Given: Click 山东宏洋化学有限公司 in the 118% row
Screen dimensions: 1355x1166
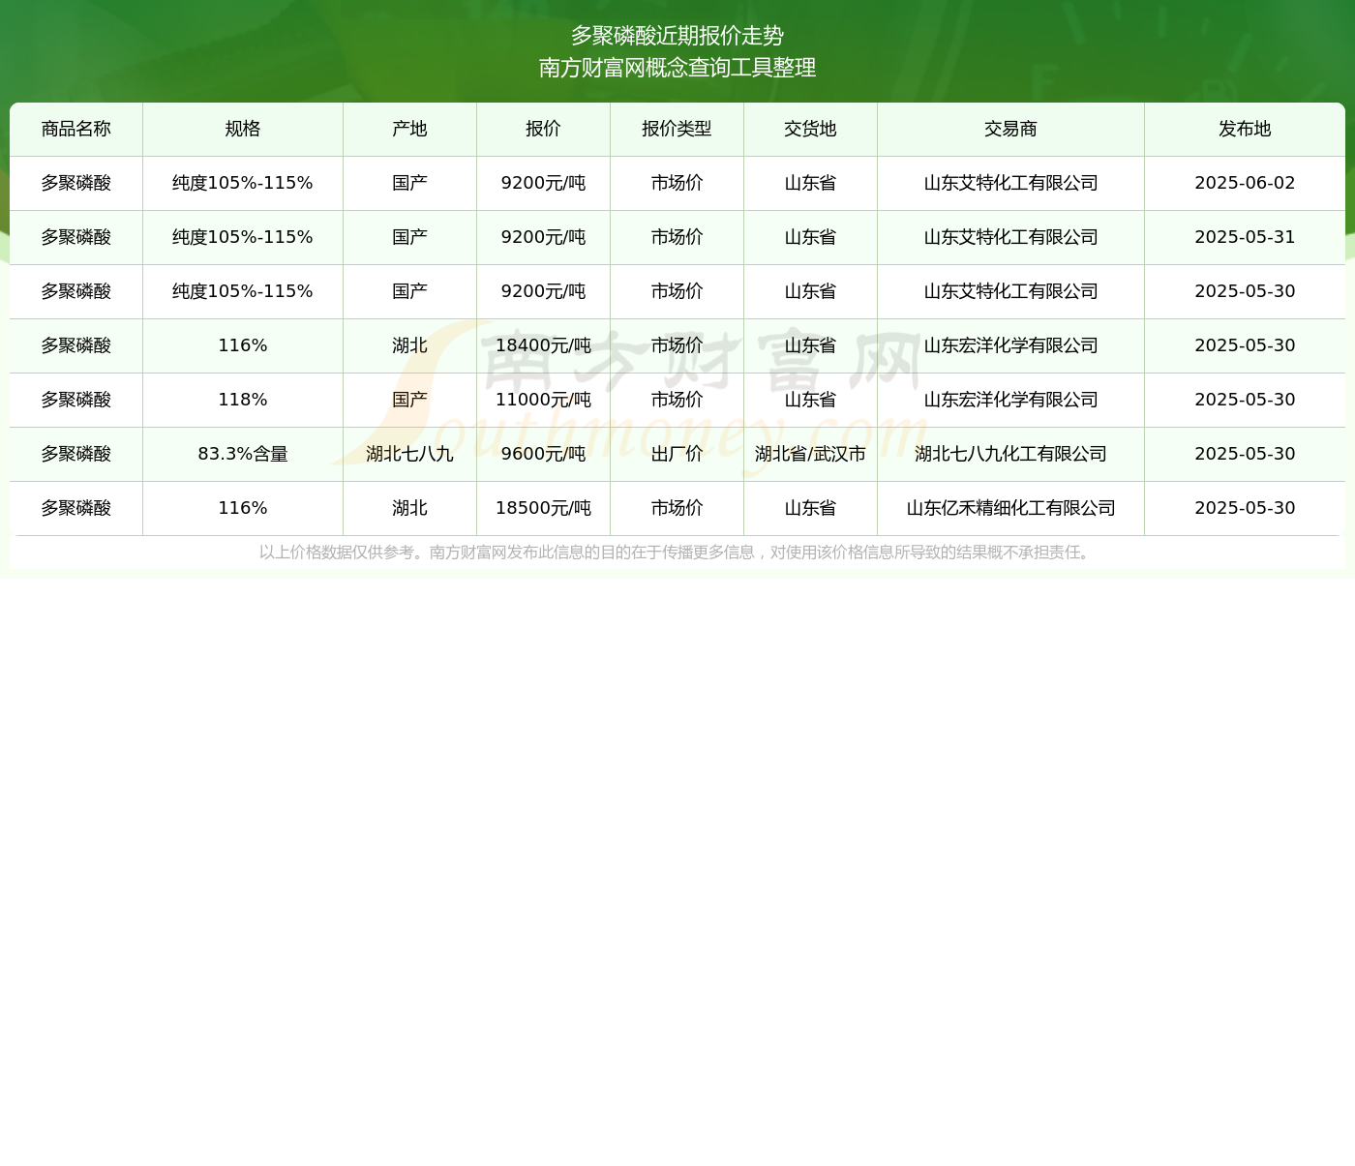Looking at the screenshot, I should pos(1010,400).
